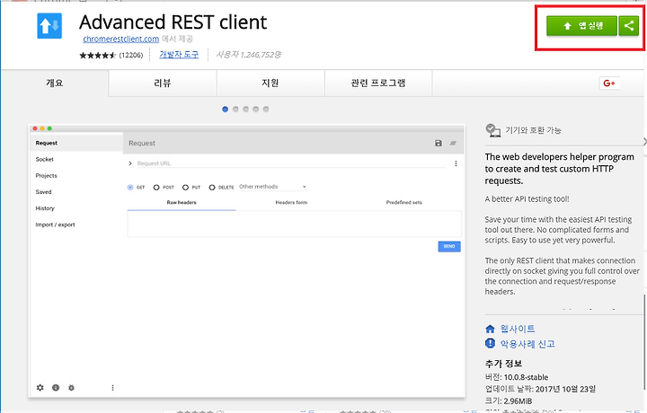Click the bug report icon at sidebar bottom

(x=71, y=388)
